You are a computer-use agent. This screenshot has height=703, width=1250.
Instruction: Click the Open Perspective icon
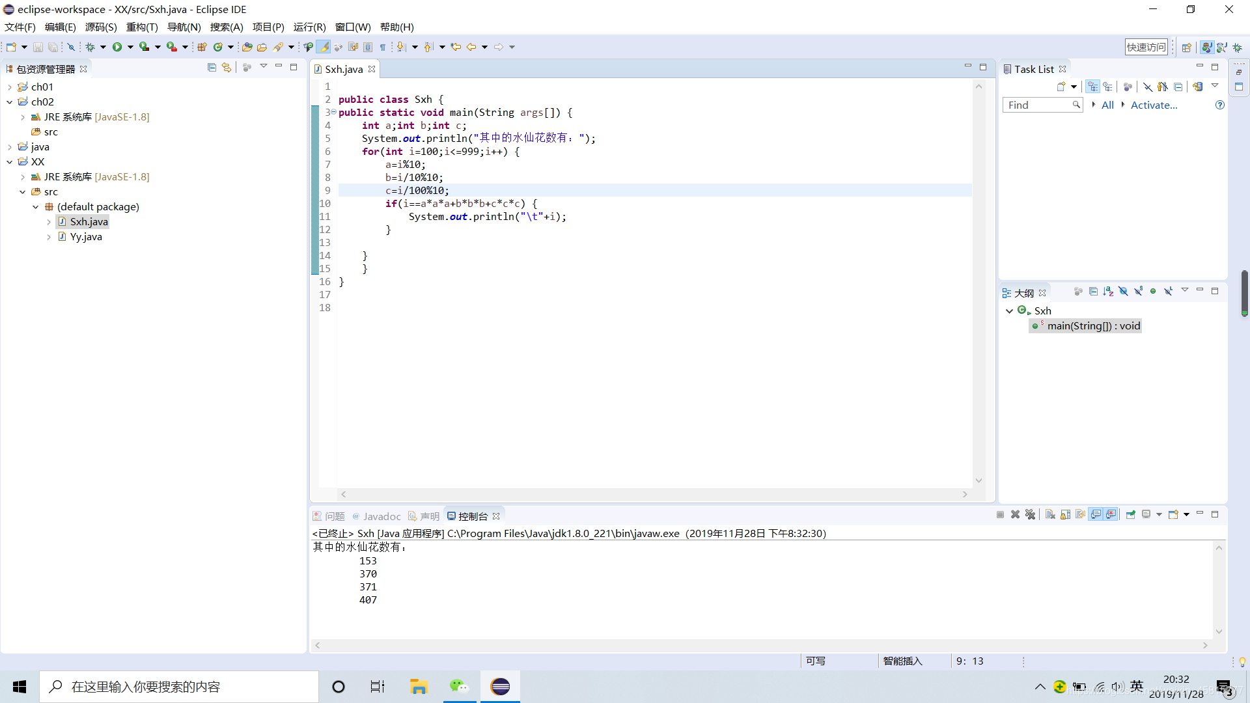pos(1187,48)
